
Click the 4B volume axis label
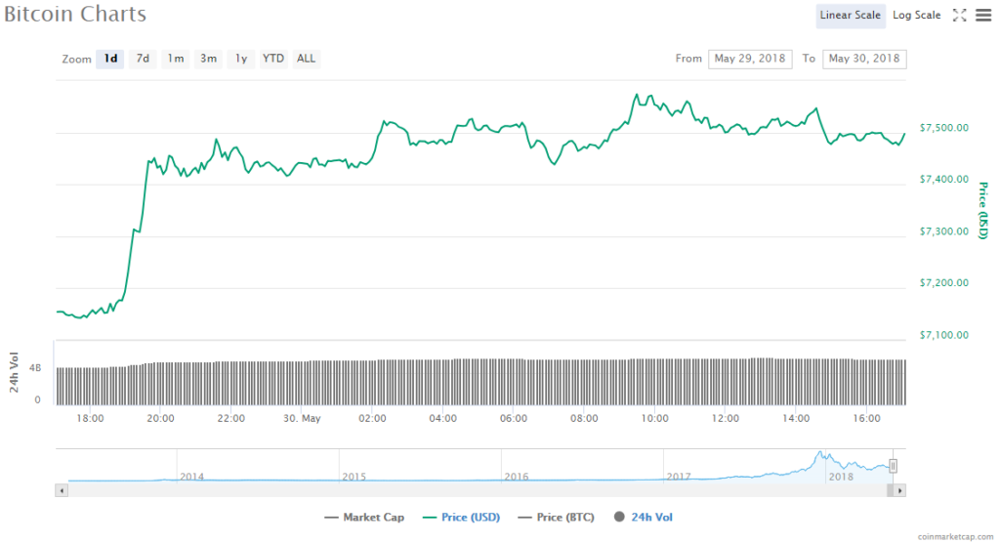tap(35, 368)
